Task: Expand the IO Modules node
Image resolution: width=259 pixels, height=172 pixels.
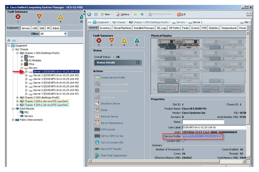Action: pos(22,60)
